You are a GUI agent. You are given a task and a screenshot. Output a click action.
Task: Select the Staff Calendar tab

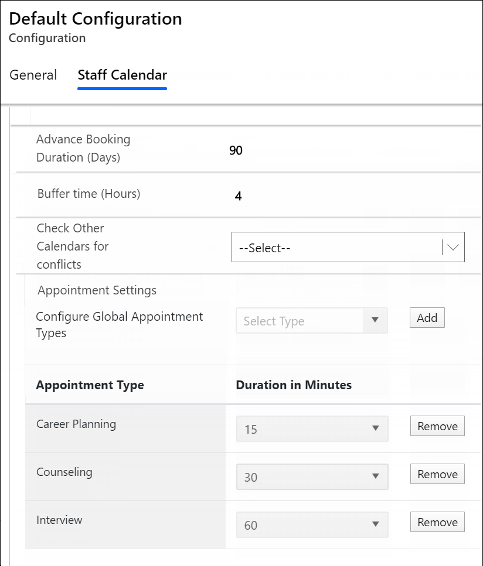[122, 75]
